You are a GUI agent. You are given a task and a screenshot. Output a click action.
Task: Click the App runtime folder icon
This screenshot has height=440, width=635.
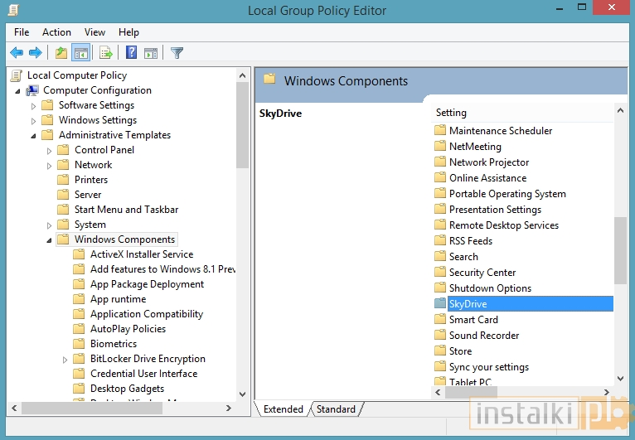[79, 299]
